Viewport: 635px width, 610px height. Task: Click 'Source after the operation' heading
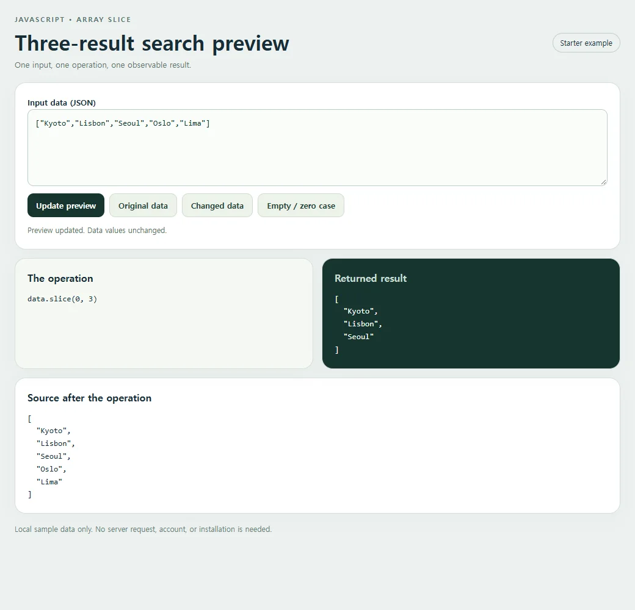pyautogui.click(x=90, y=398)
